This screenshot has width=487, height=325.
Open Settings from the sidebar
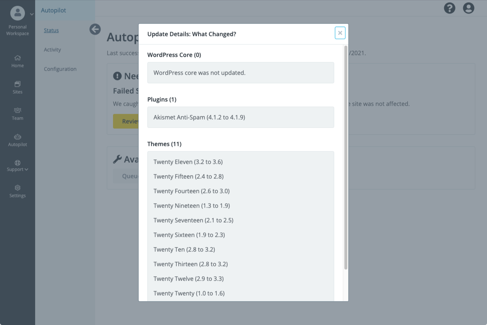tap(17, 191)
